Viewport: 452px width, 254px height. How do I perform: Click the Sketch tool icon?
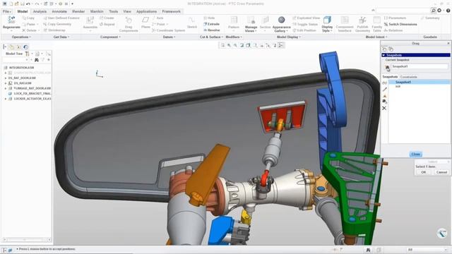pos(191,20)
